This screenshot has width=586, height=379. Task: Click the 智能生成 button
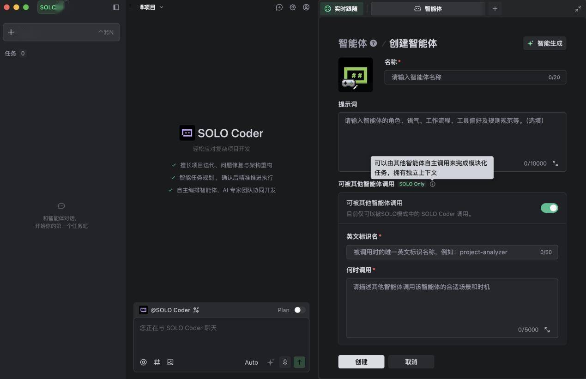point(545,43)
